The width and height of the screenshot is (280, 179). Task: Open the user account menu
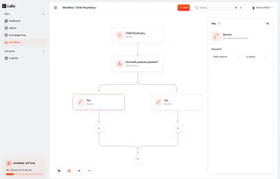click(x=262, y=8)
